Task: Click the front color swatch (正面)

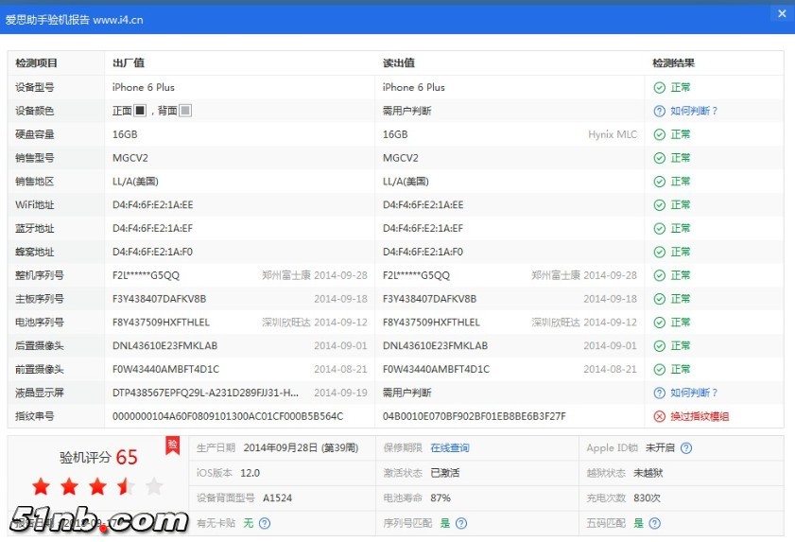Action: (x=140, y=111)
